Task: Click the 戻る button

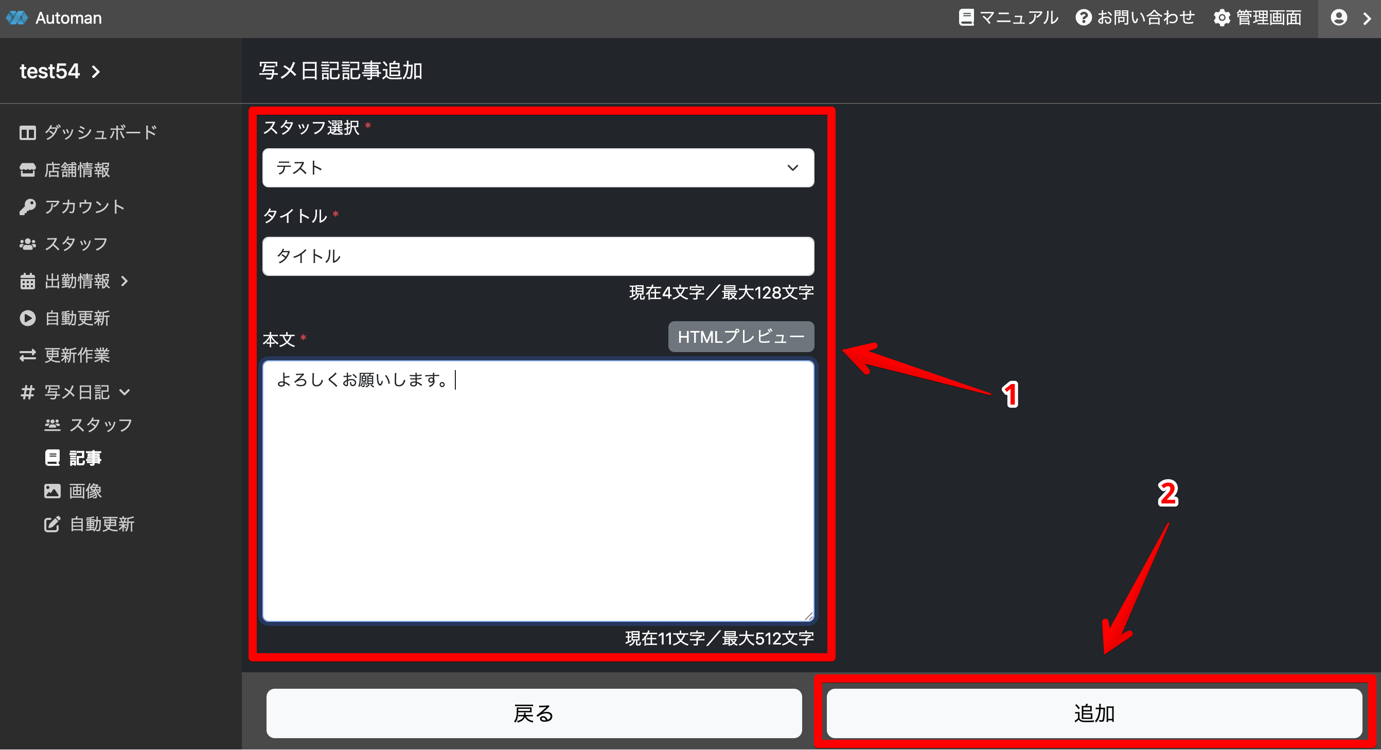Action: [x=534, y=713]
